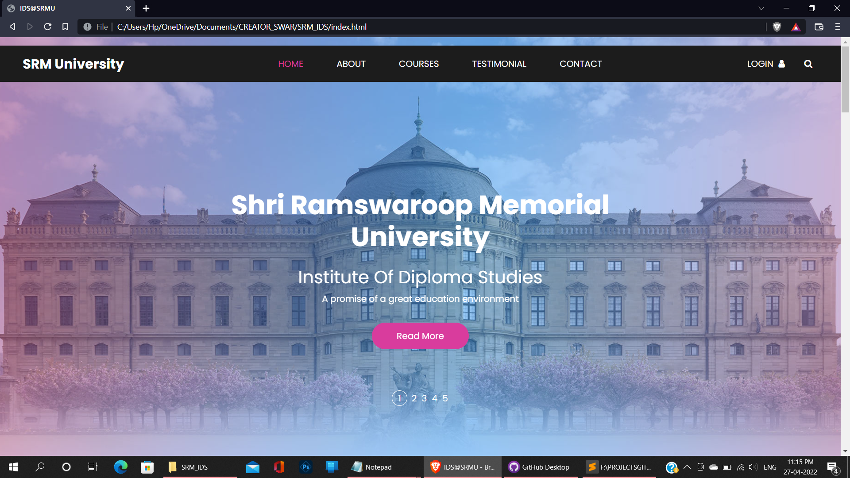Viewport: 850px width, 478px height.
Task: Launch Photoshop from the taskbar
Action: 305,467
